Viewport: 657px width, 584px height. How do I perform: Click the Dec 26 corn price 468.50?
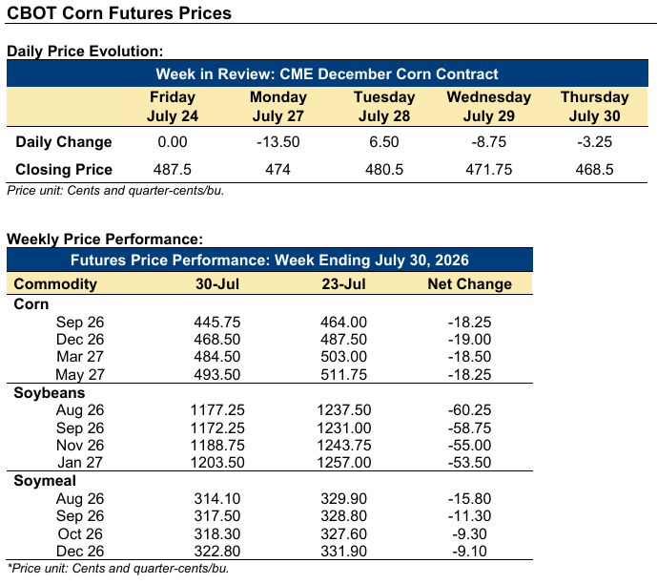pyautogui.click(x=217, y=339)
